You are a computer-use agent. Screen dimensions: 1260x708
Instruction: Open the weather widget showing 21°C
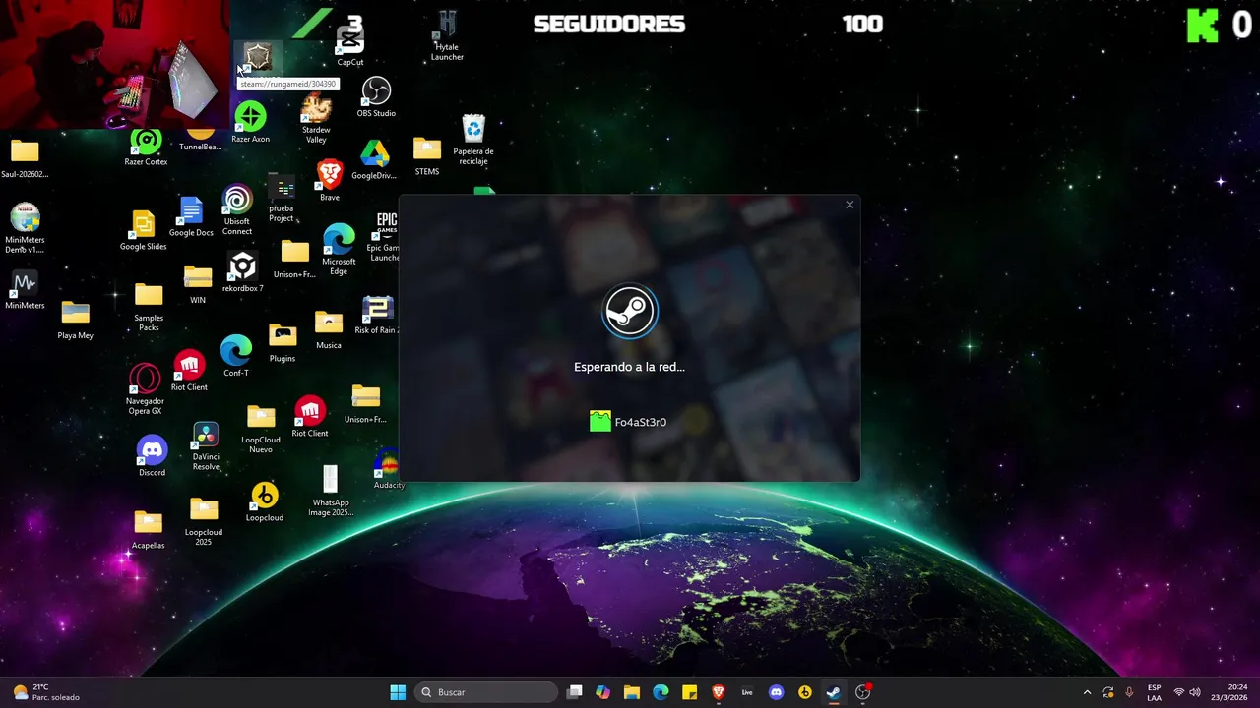(x=44, y=692)
